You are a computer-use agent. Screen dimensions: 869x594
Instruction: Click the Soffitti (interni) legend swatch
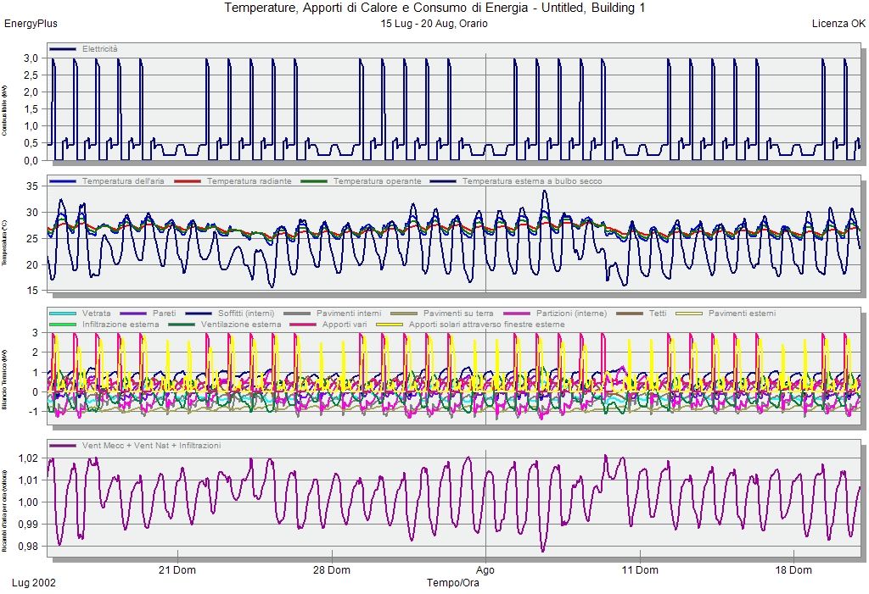[x=199, y=314]
